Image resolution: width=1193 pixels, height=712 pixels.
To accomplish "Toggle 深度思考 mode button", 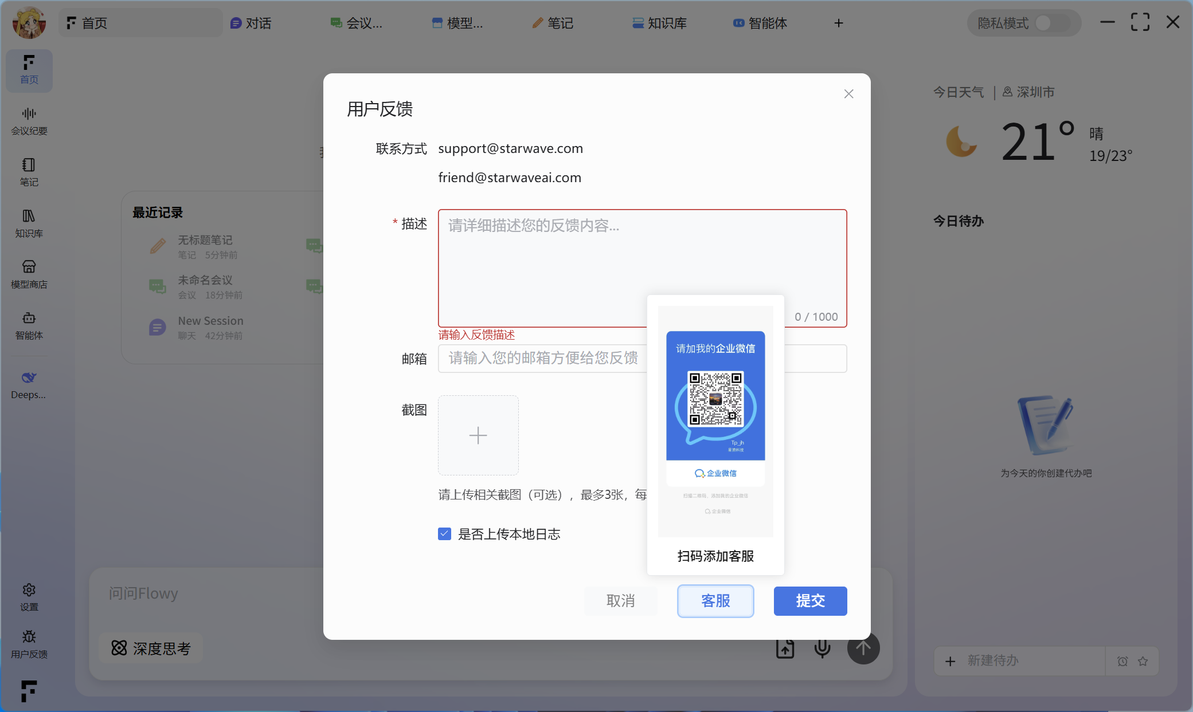I will coord(151,648).
